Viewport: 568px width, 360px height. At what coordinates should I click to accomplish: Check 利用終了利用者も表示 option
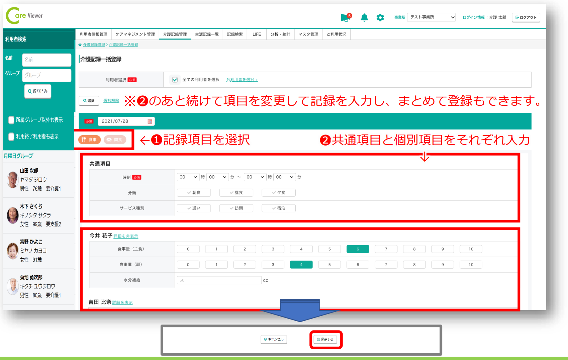11,137
